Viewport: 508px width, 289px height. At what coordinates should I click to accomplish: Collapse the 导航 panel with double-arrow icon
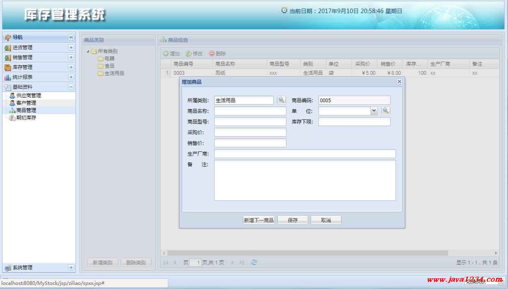[x=71, y=37]
